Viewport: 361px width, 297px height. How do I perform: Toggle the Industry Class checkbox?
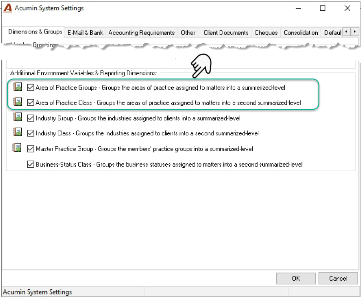pos(30,133)
